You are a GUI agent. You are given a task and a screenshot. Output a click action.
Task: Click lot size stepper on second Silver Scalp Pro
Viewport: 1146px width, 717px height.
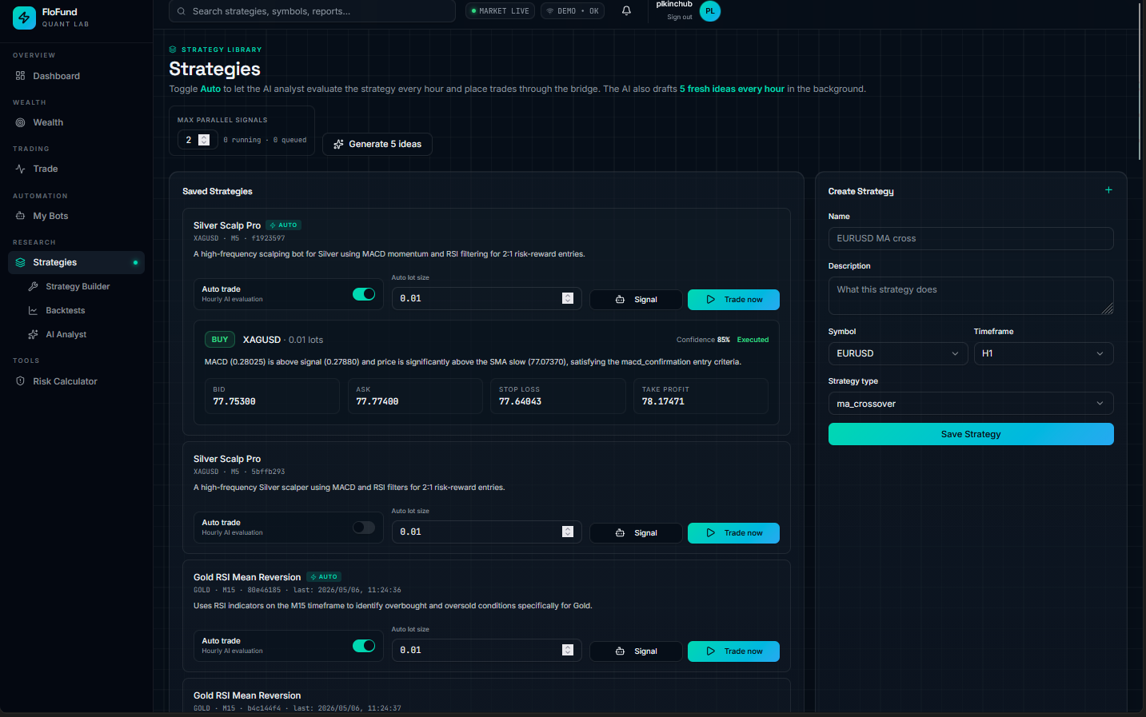tap(568, 532)
